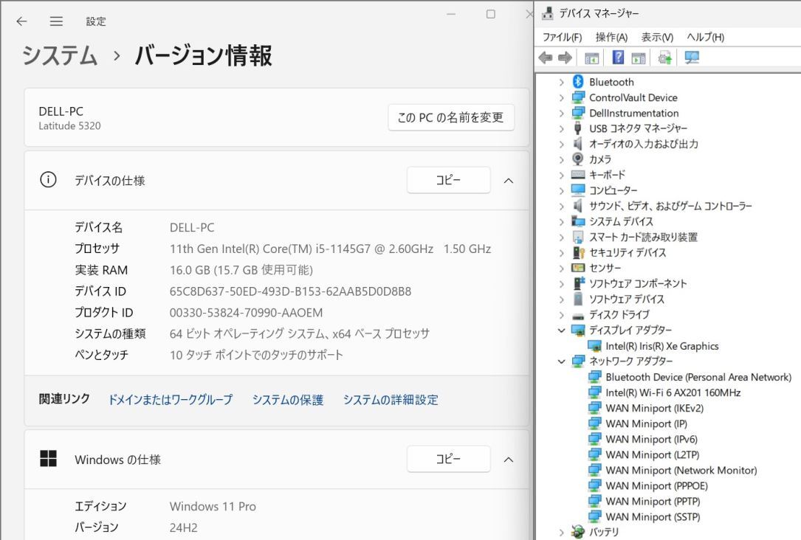Click the USB コネクタ マネージャー icon
The height and width of the screenshot is (540, 801).
click(x=578, y=128)
